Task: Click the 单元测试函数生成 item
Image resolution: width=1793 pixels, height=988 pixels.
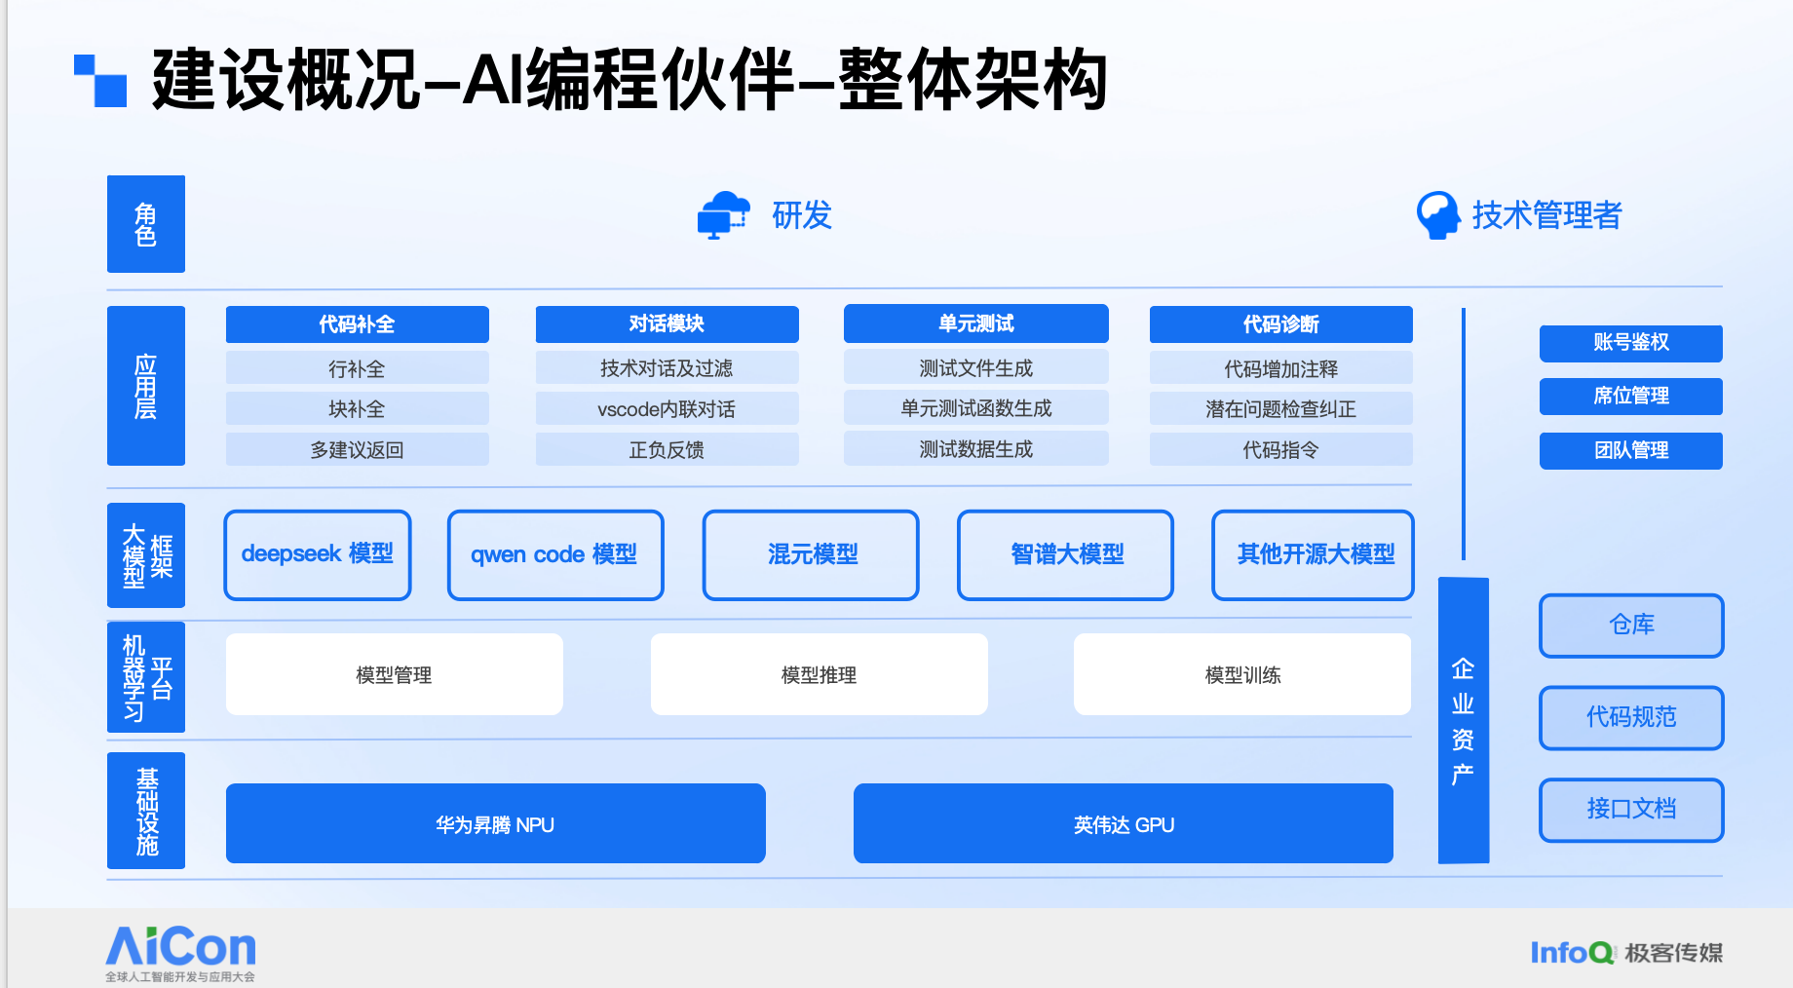Action: (976, 407)
